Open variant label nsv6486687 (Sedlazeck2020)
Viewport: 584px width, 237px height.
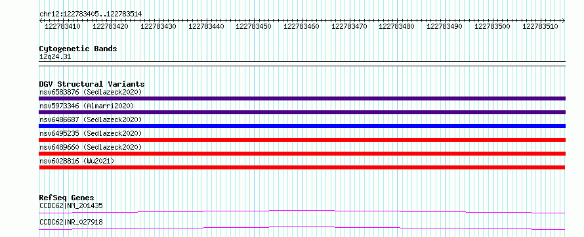[91, 119]
